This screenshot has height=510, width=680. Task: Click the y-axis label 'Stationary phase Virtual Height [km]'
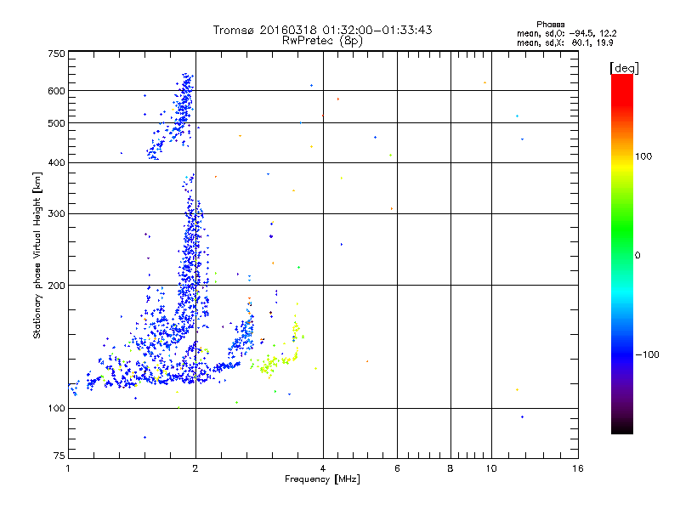coord(37,256)
